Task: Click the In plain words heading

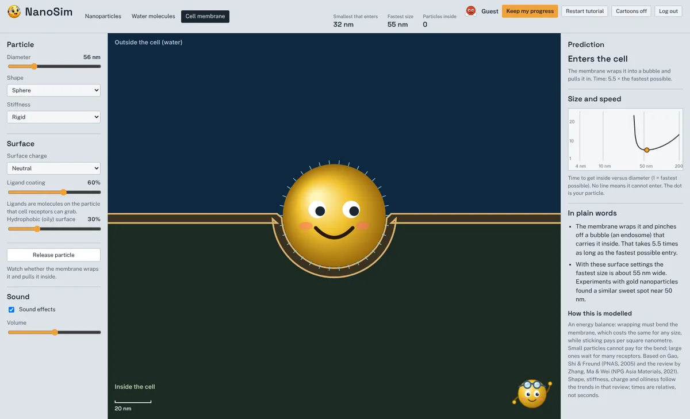Action: coord(592,213)
